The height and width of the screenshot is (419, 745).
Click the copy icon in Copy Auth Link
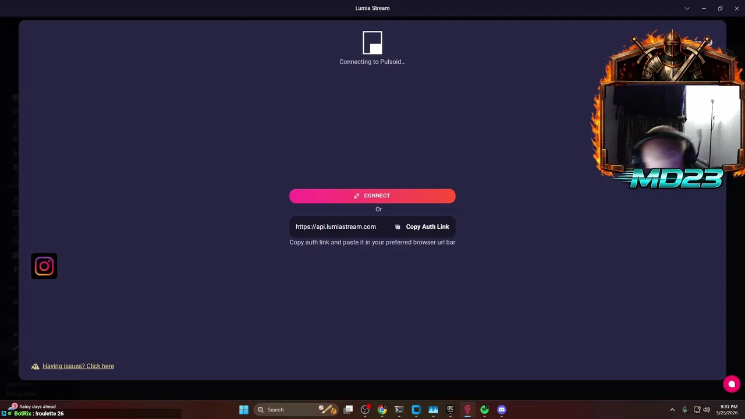coord(398,227)
